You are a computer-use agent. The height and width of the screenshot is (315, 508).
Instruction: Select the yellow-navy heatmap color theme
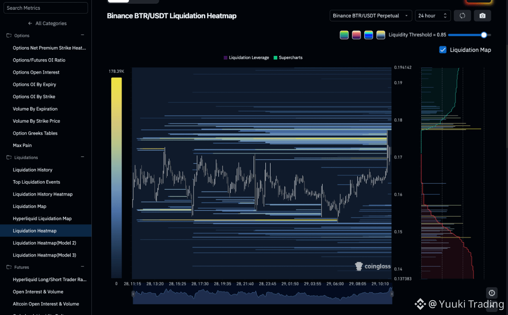click(x=381, y=35)
